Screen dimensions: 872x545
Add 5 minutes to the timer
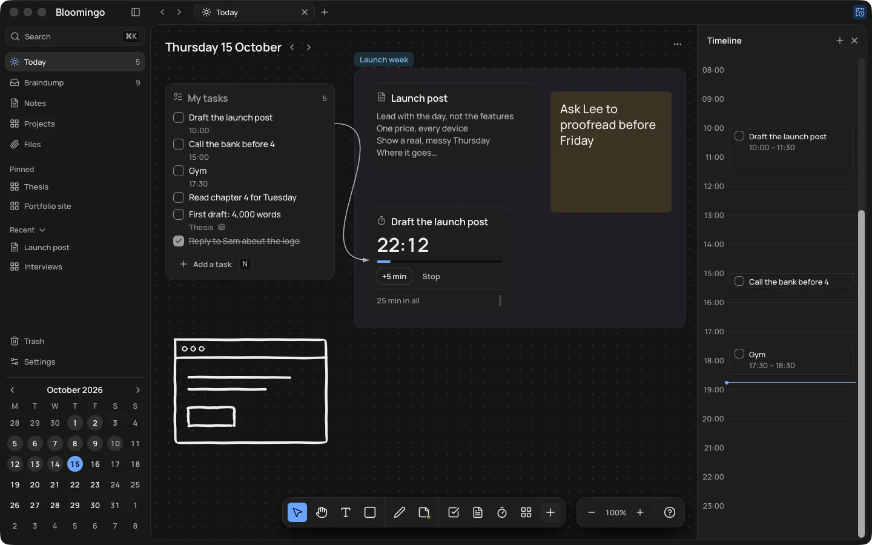pos(394,276)
